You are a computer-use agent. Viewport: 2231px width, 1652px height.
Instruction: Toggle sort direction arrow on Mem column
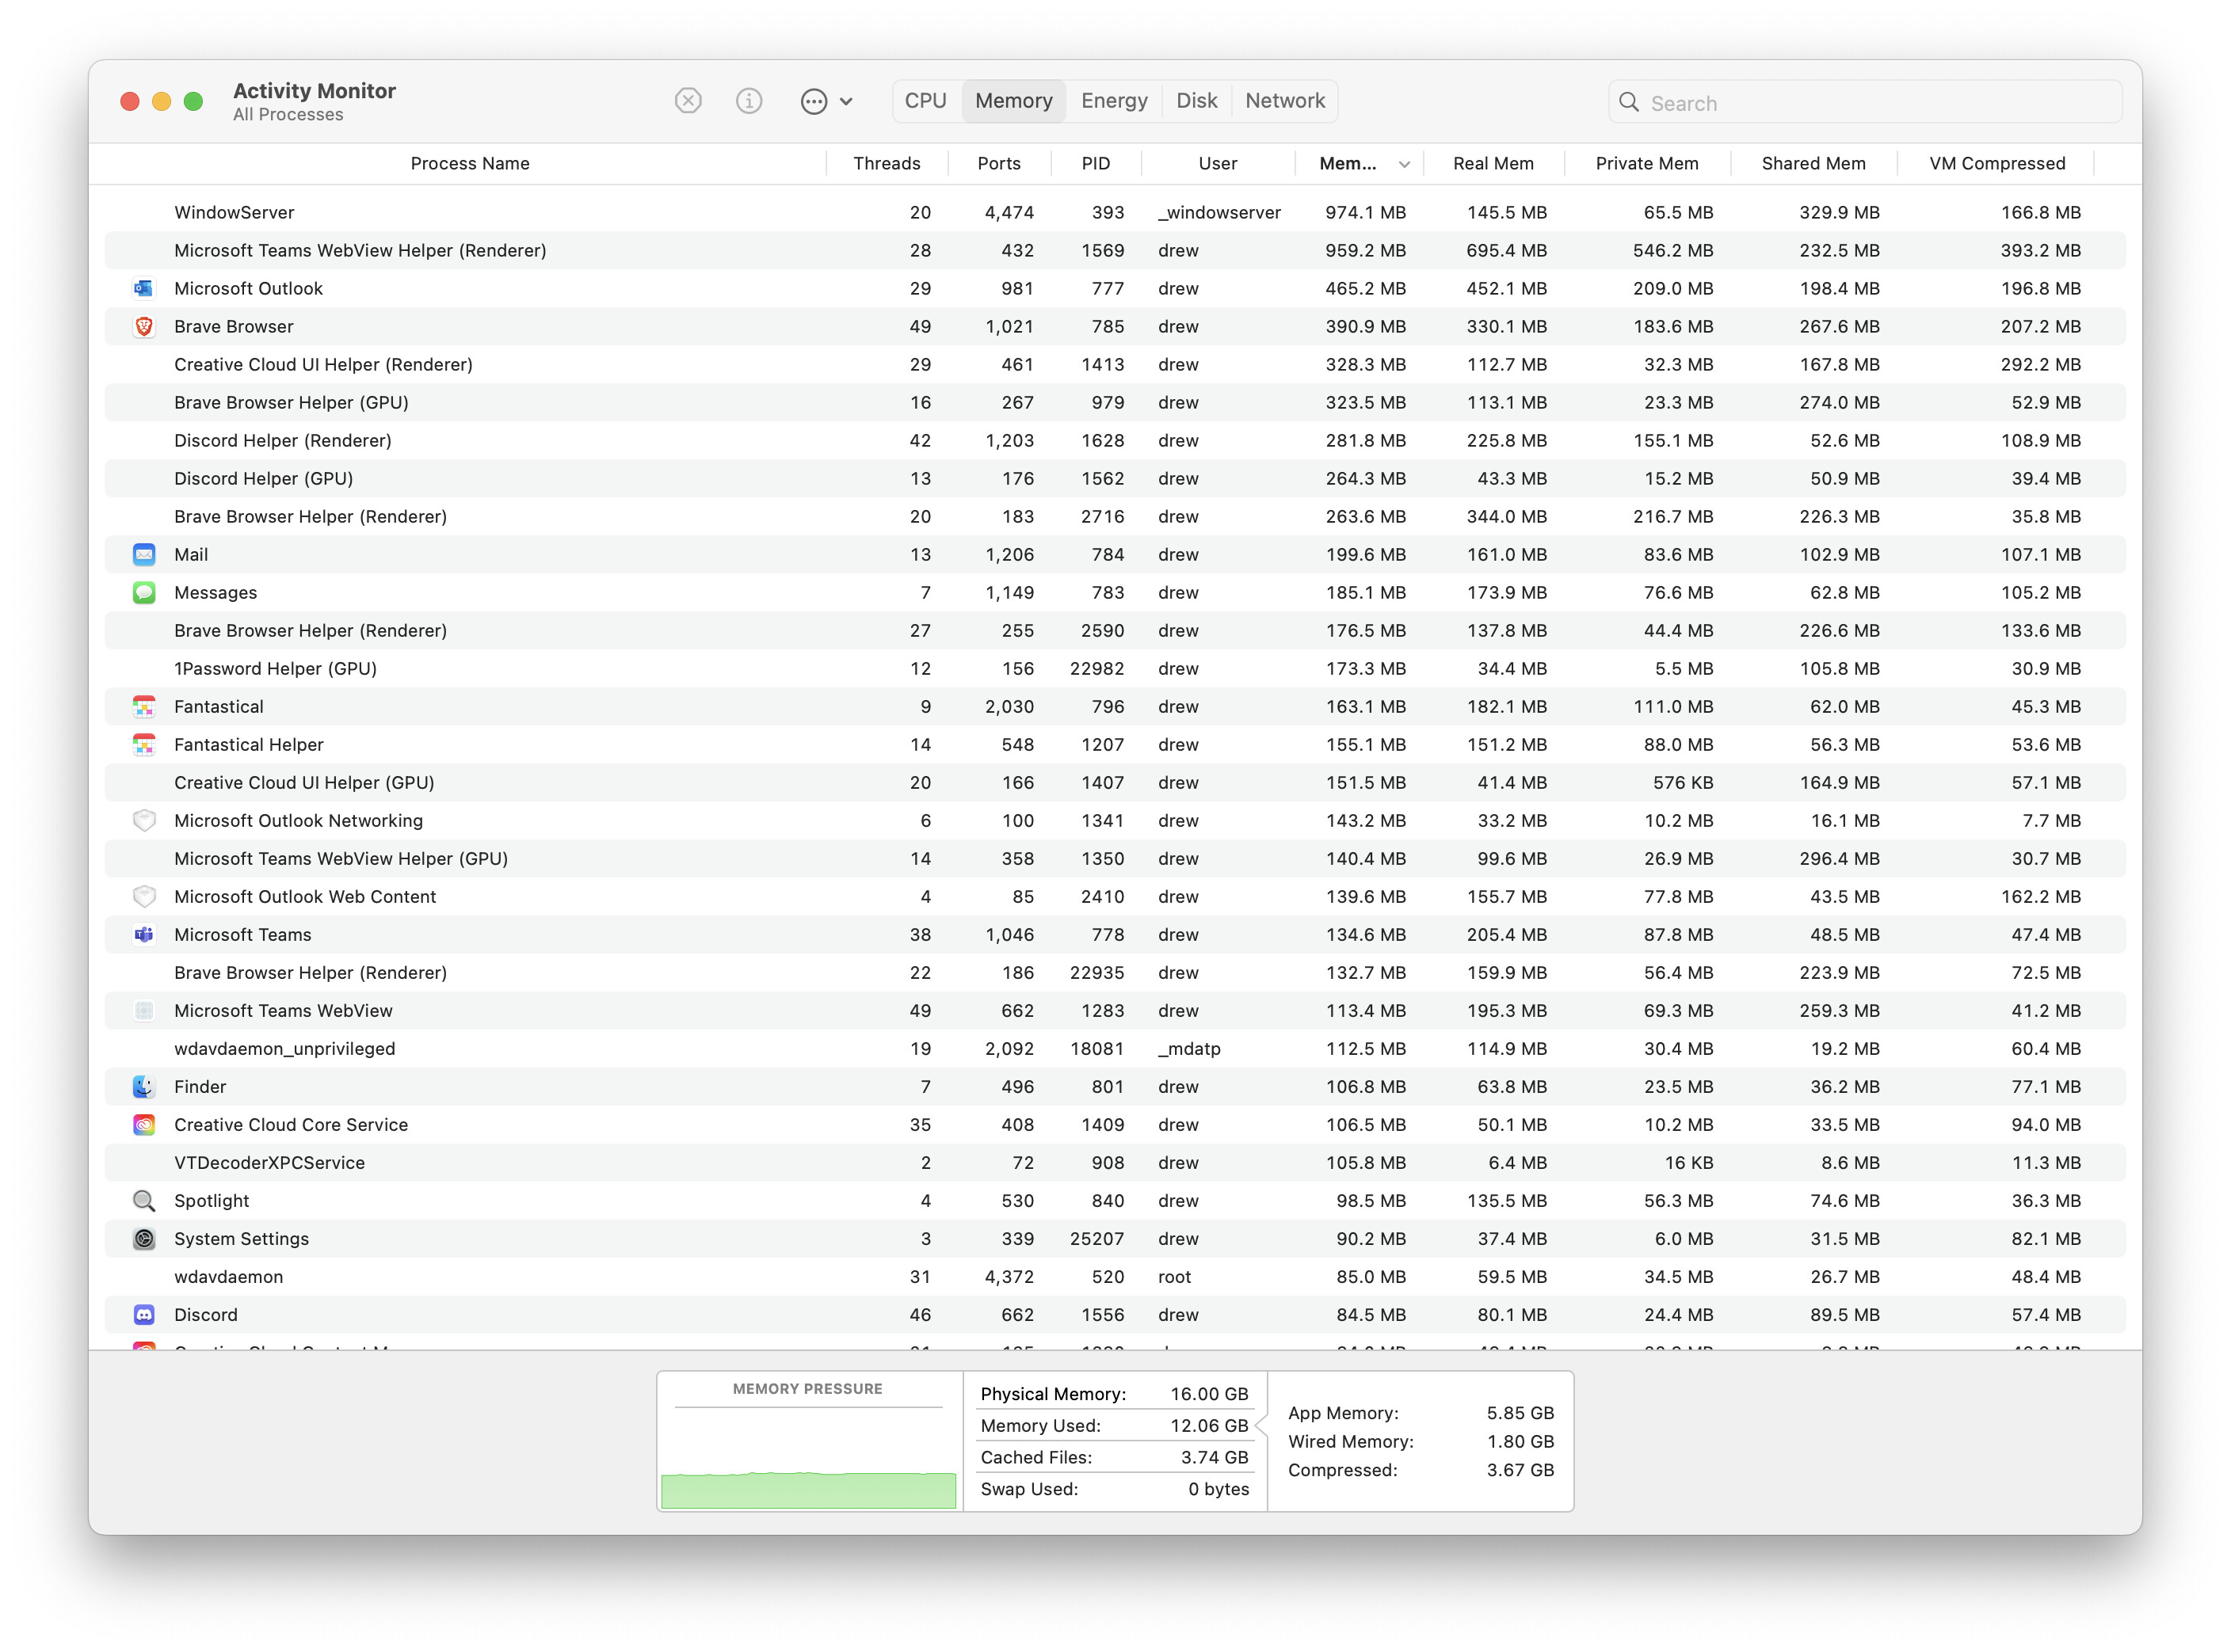[x=1404, y=164]
